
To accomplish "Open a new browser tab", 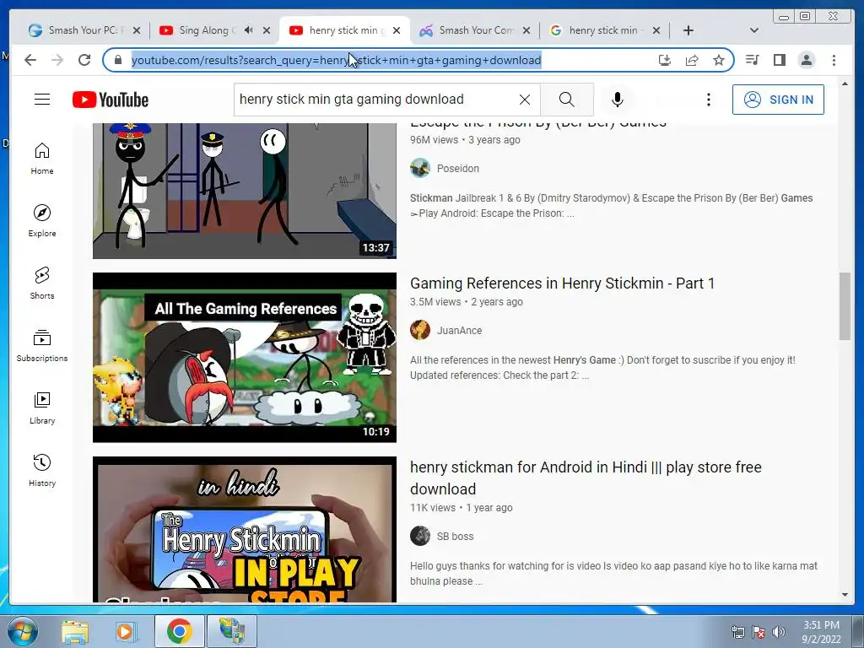I will point(688,30).
